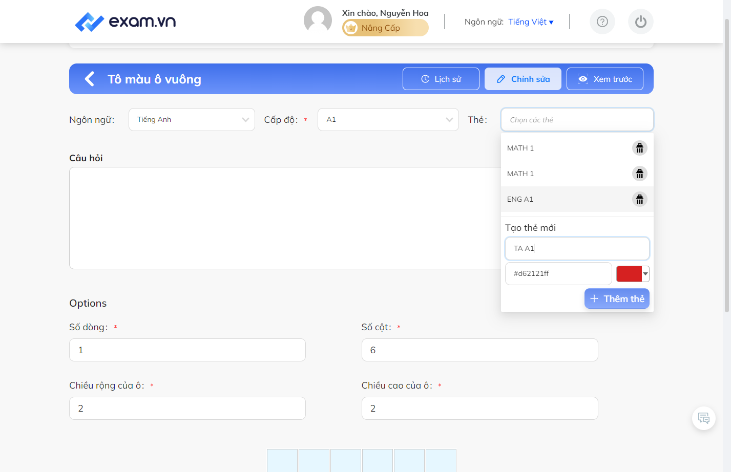Viewport: 731px width, 472px height.
Task: Open the Tiếng Việt language dropdown
Action: [x=531, y=22]
